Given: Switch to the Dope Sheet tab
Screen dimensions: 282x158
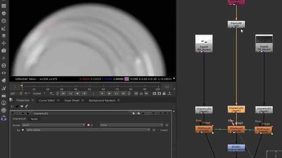Looking at the screenshot, I should (72, 101).
